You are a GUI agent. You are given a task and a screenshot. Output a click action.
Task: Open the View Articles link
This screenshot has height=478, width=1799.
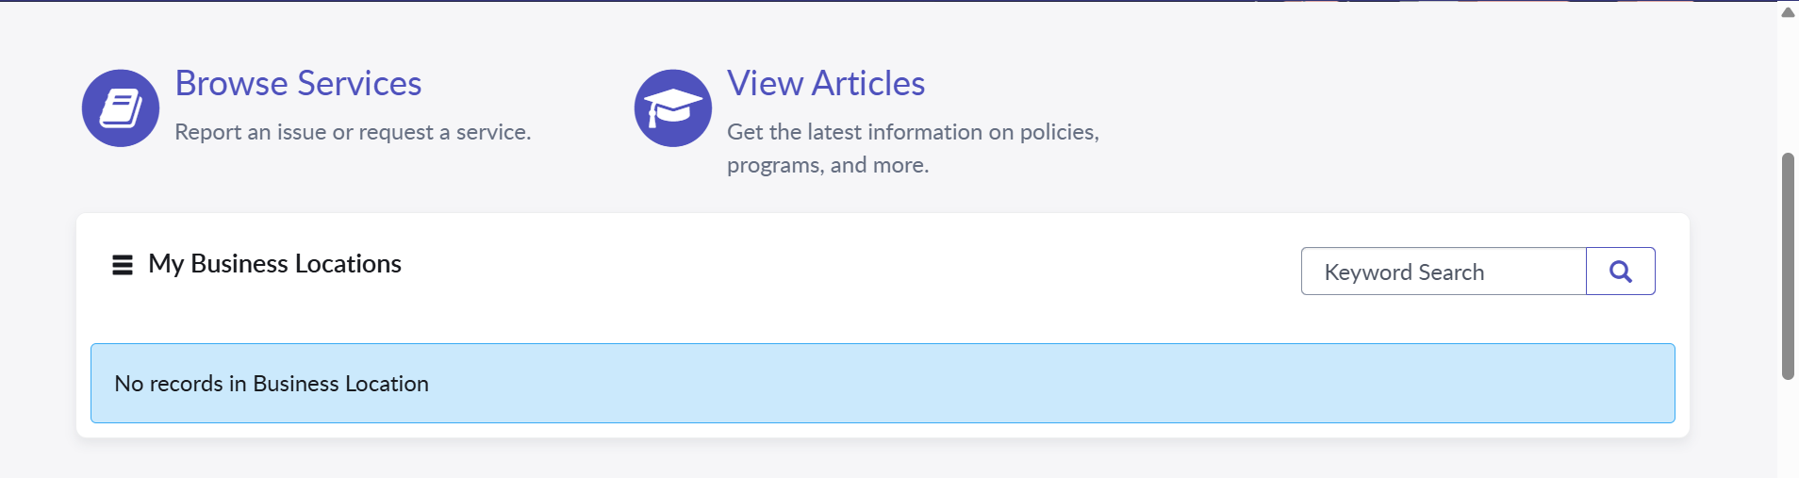tap(826, 83)
